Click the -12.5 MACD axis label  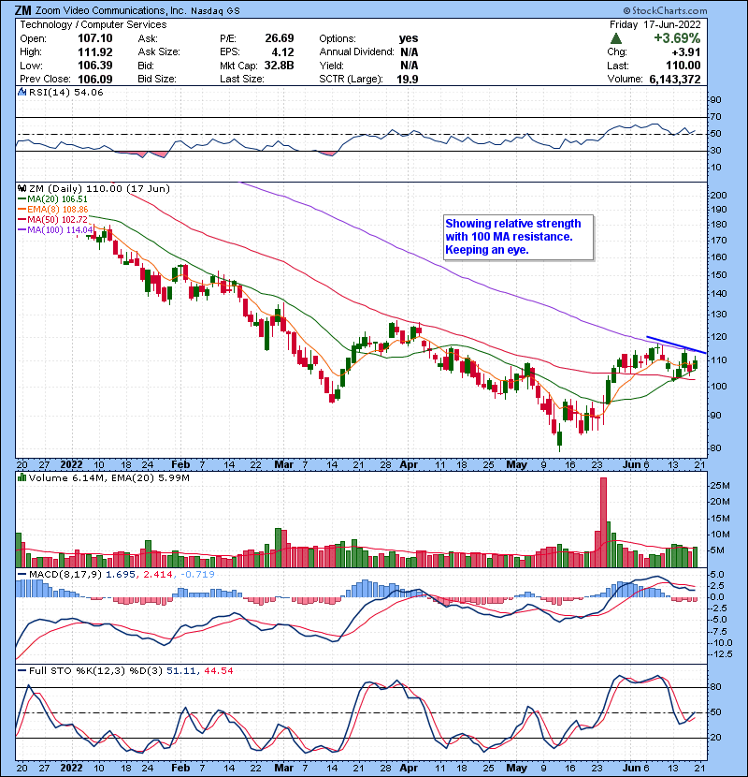pyautogui.click(x=721, y=654)
